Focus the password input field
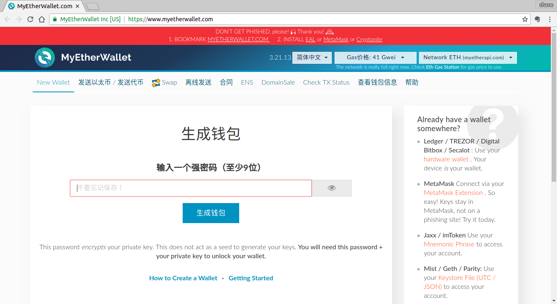The image size is (557, 304). click(191, 188)
